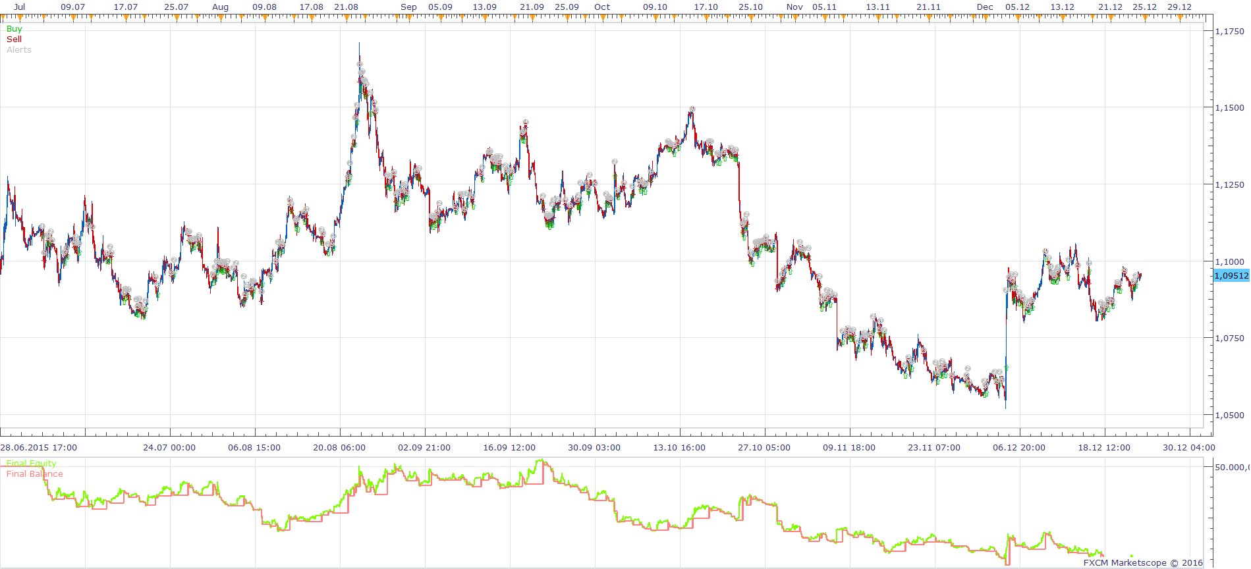This screenshot has height=569, width=1251.
Task: Click the Sep month label on top axis
Action: [409, 7]
